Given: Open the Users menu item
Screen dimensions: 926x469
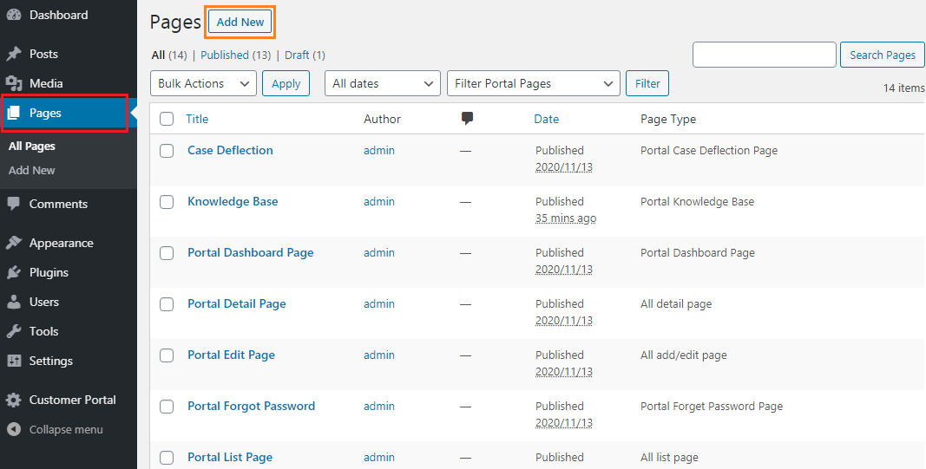Looking at the screenshot, I should (x=44, y=302).
